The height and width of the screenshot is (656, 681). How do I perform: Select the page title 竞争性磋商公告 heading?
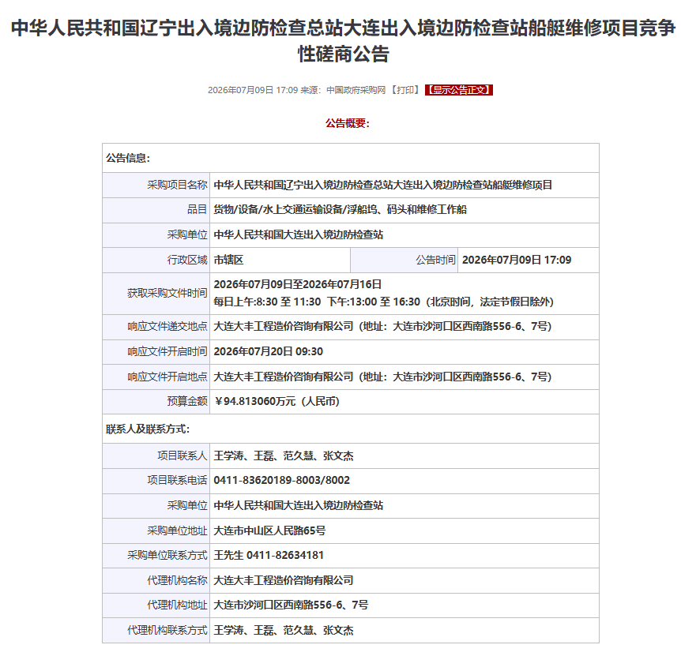pos(343,41)
